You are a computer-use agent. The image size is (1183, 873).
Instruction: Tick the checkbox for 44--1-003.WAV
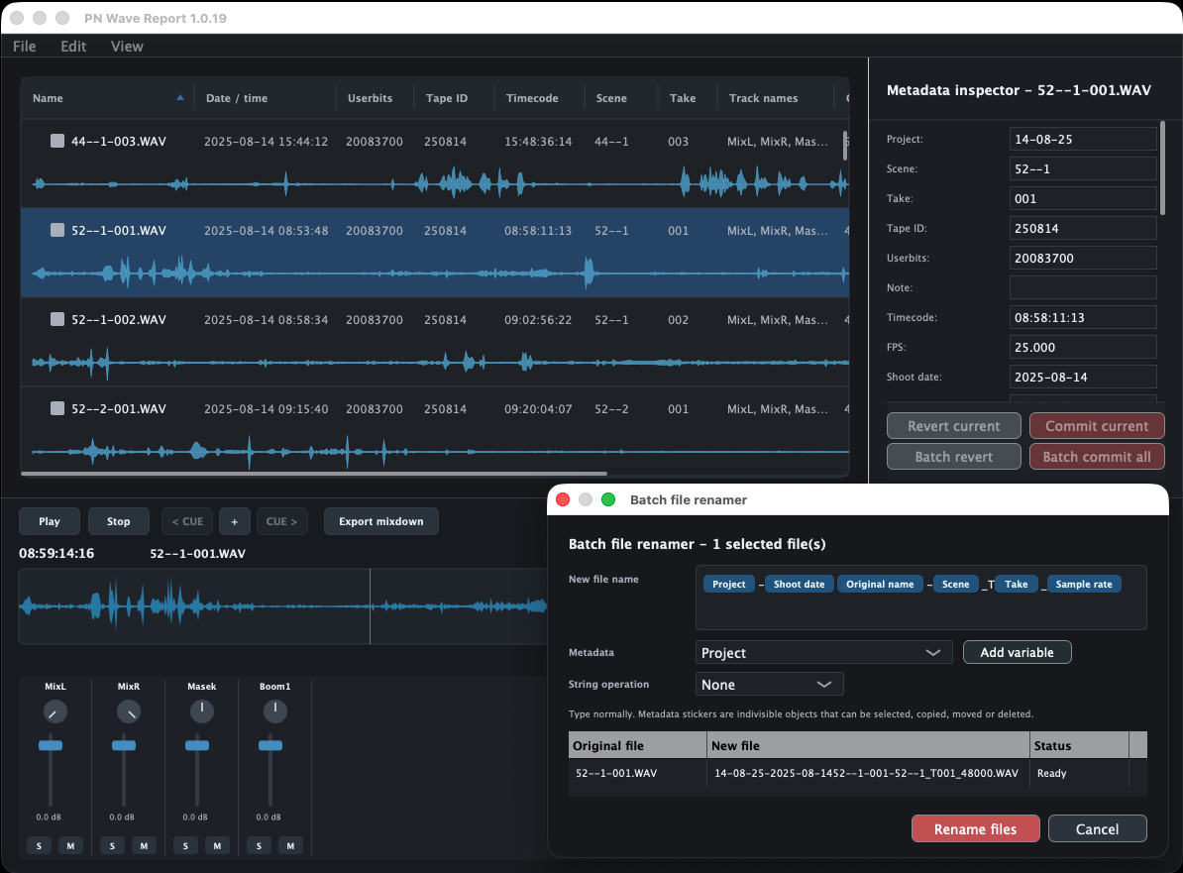click(57, 141)
